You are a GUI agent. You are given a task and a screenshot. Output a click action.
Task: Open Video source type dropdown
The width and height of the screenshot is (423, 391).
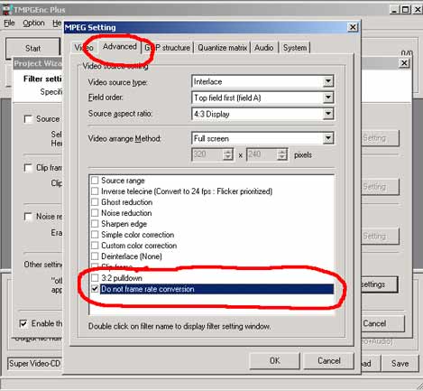click(328, 81)
